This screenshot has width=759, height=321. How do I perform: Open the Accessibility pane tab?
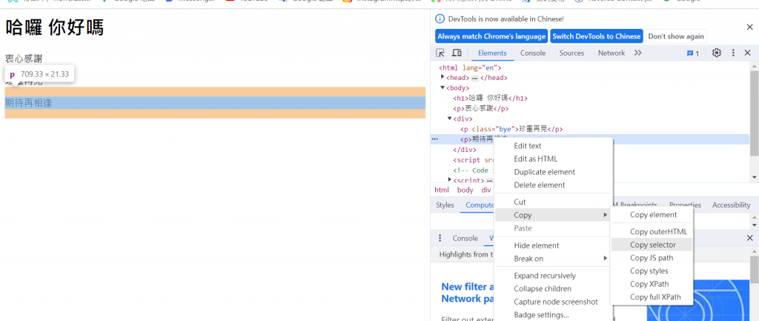click(731, 205)
